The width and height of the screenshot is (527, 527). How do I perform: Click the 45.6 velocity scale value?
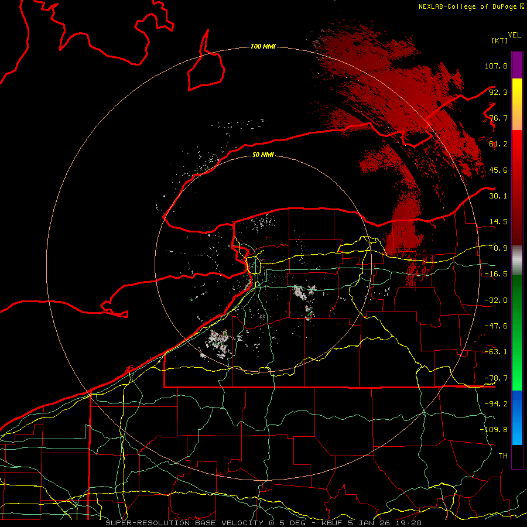(498, 170)
